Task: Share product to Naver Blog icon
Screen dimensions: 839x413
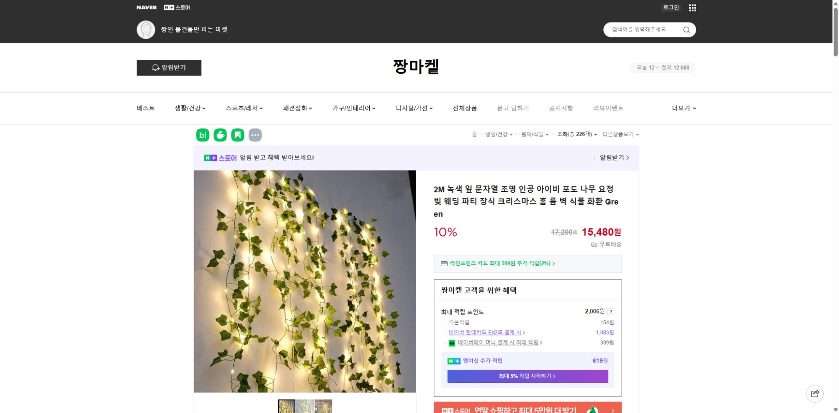Action: point(202,134)
